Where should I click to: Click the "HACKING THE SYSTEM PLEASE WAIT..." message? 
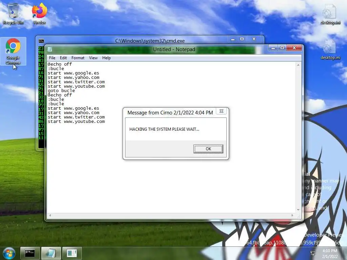[x=164, y=129]
